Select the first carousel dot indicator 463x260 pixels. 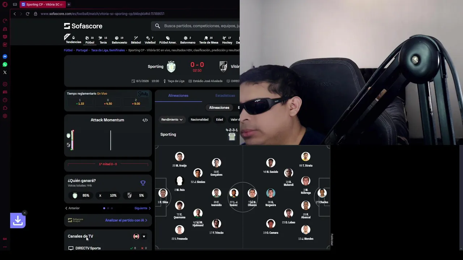(104, 208)
